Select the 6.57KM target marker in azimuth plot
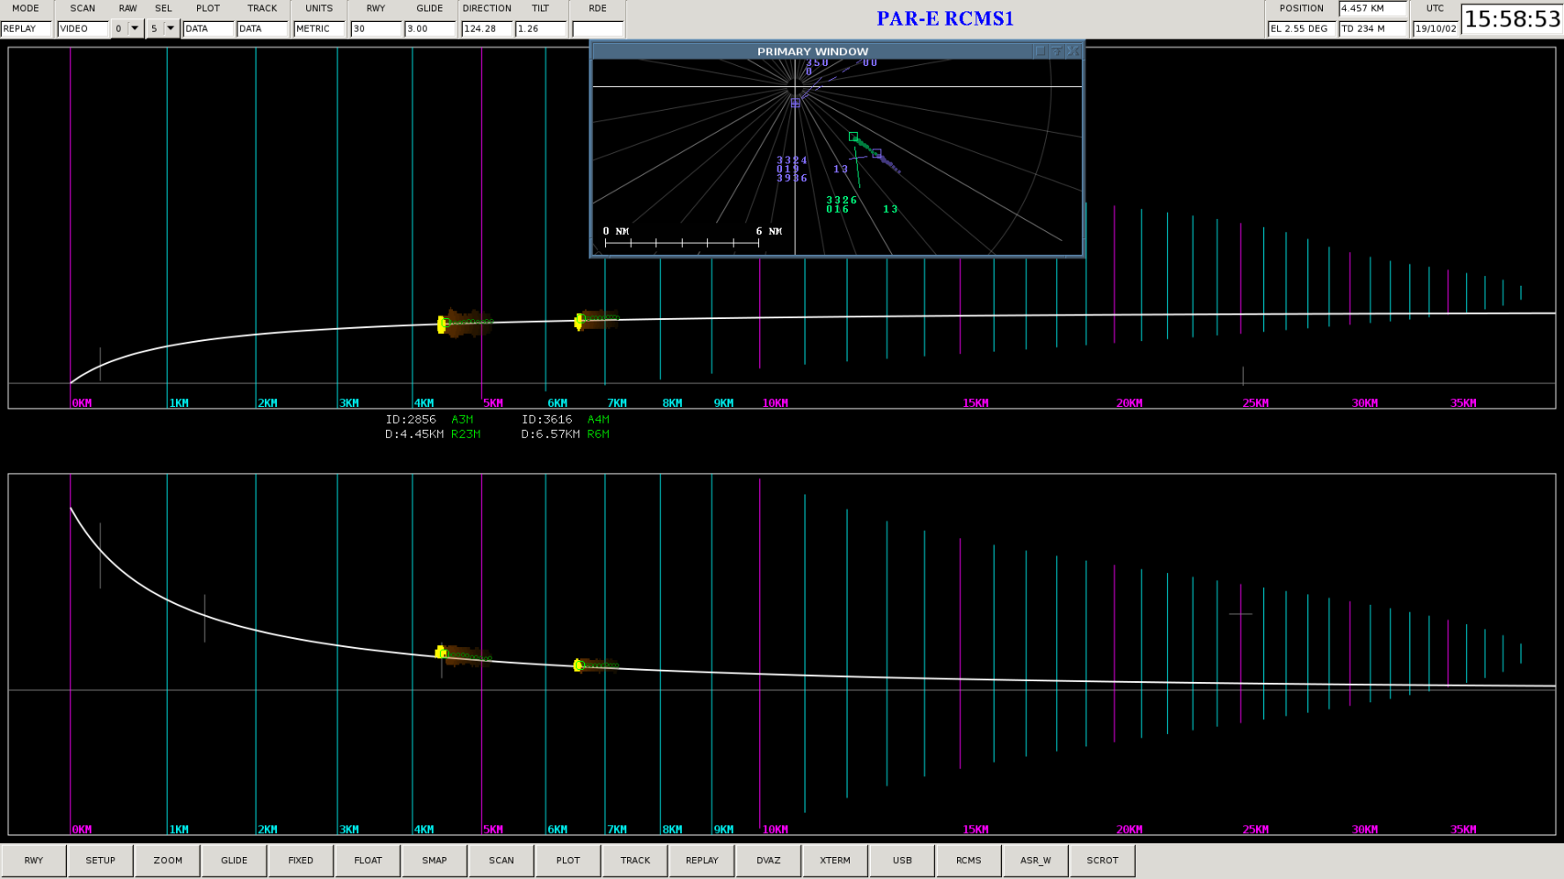Image resolution: width=1564 pixels, height=879 pixels. (x=577, y=665)
